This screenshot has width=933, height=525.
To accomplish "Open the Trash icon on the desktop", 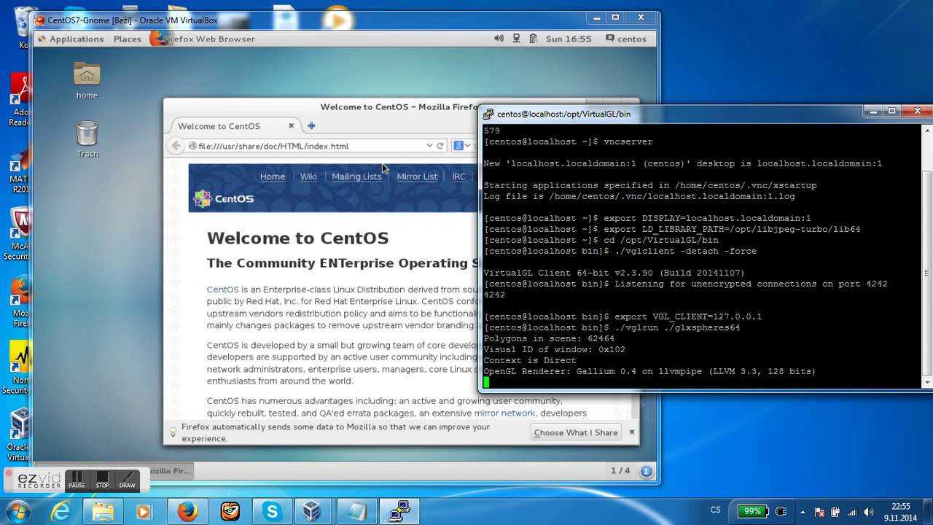I will (x=87, y=137).
